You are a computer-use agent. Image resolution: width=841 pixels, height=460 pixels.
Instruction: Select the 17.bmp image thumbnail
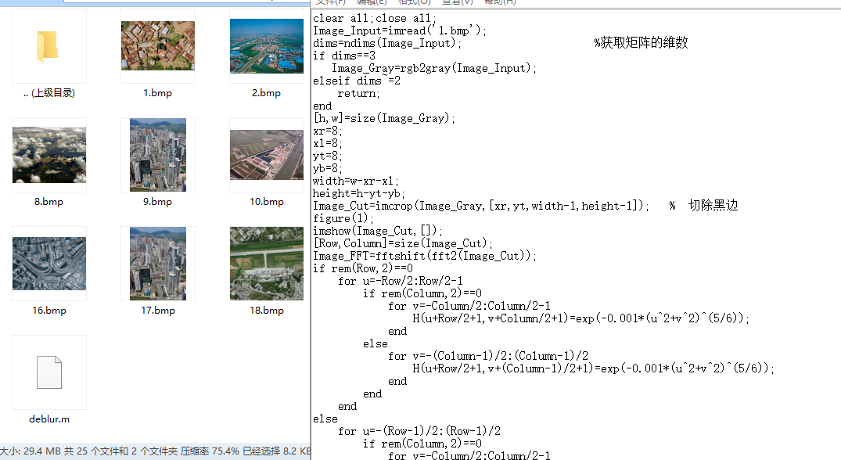coord(158,264)
